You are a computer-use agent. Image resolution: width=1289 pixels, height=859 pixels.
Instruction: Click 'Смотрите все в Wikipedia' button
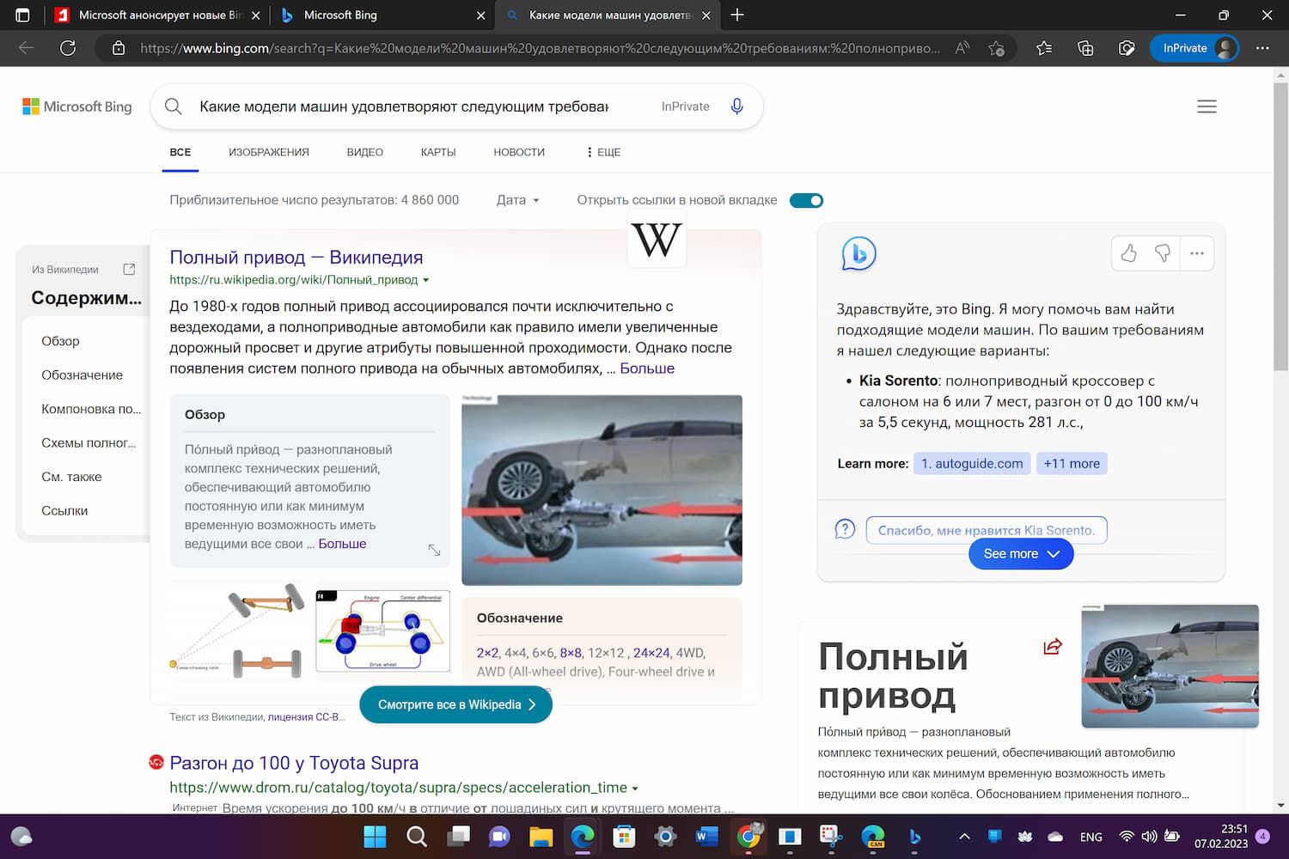[x=455, y=704]
